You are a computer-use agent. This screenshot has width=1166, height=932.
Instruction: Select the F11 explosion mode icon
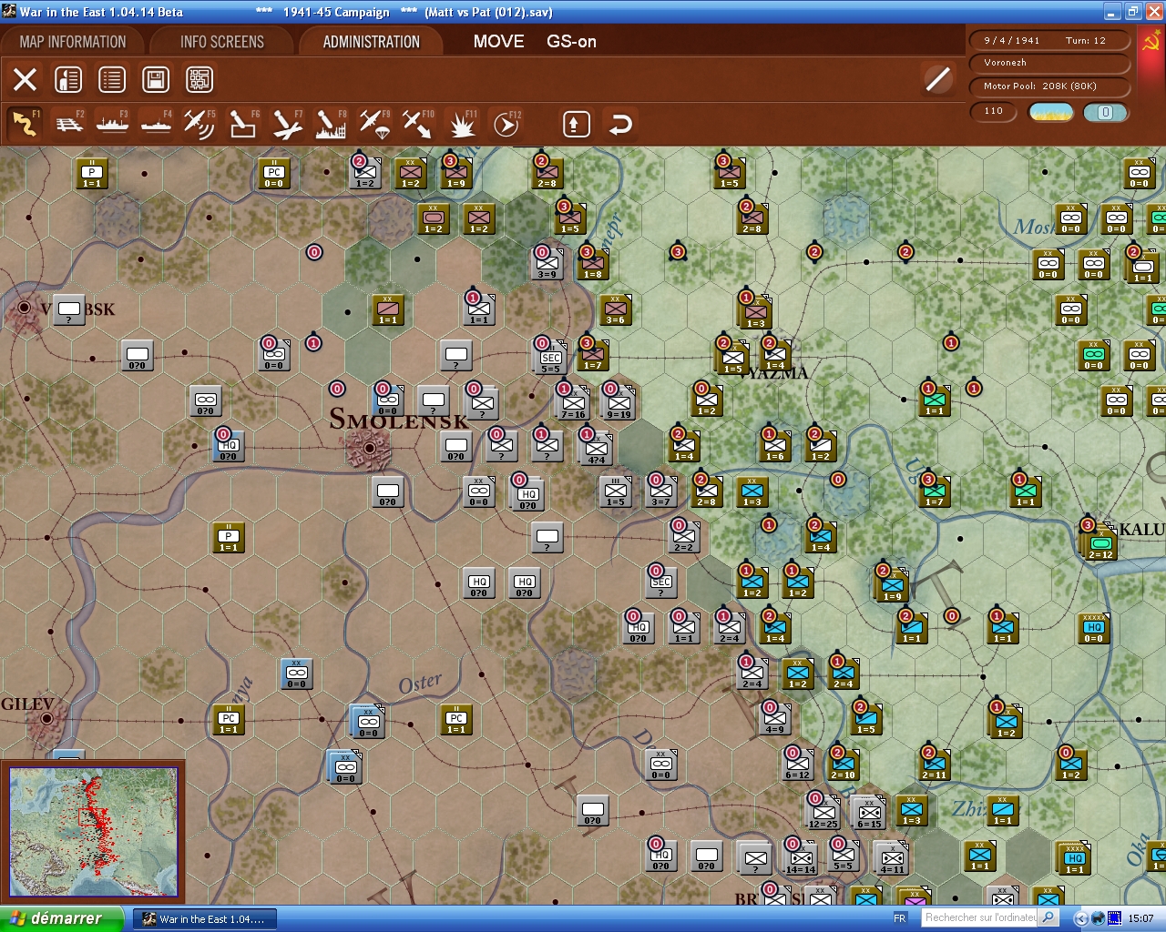point(462,124)
